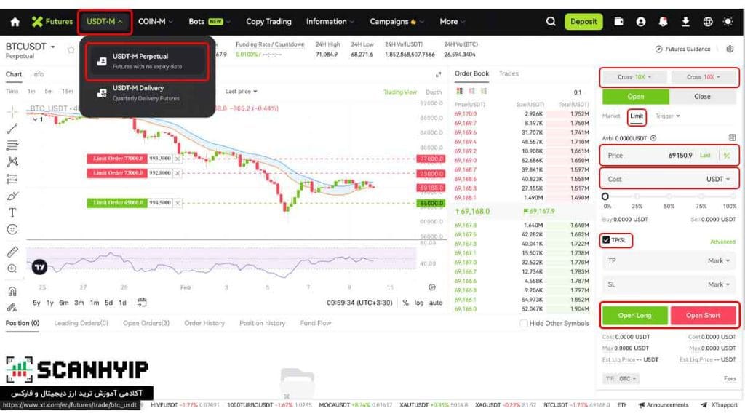Set slider to 50% mark
This screenshot has width=745, height=419.
coord(669,196)
